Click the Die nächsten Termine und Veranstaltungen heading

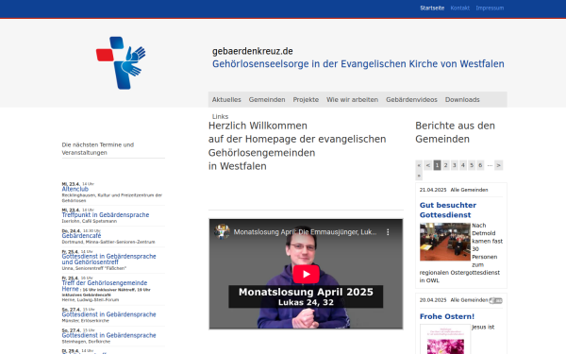[98, 149]
